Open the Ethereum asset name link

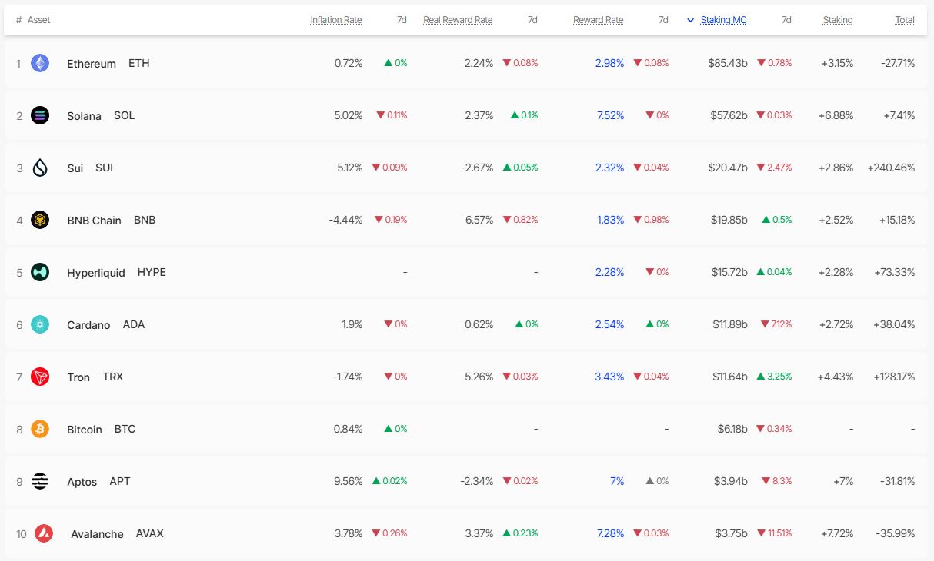click(x=92, y=64)
